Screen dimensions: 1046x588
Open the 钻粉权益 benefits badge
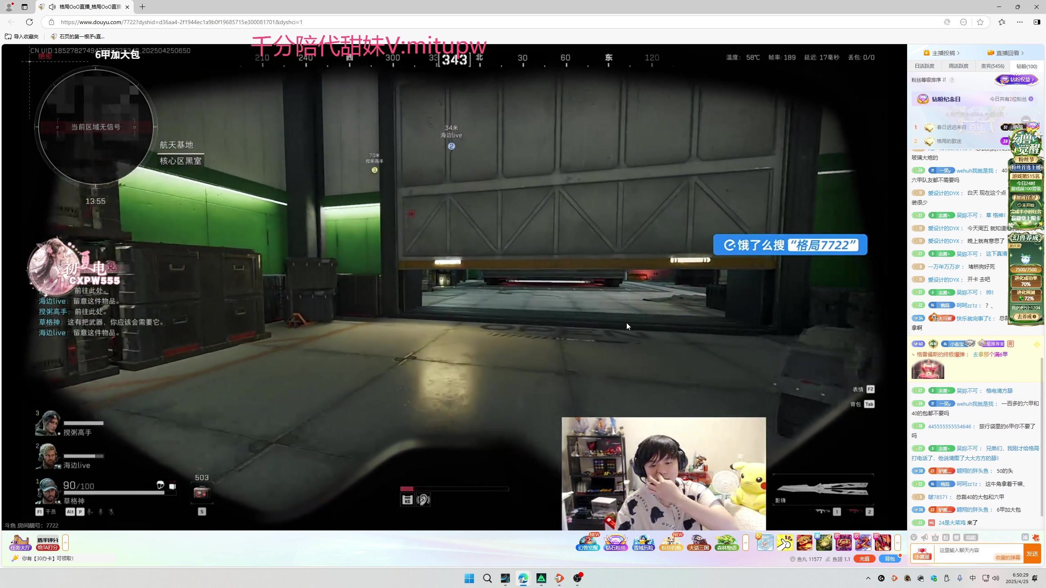(x=1016, y=80)
